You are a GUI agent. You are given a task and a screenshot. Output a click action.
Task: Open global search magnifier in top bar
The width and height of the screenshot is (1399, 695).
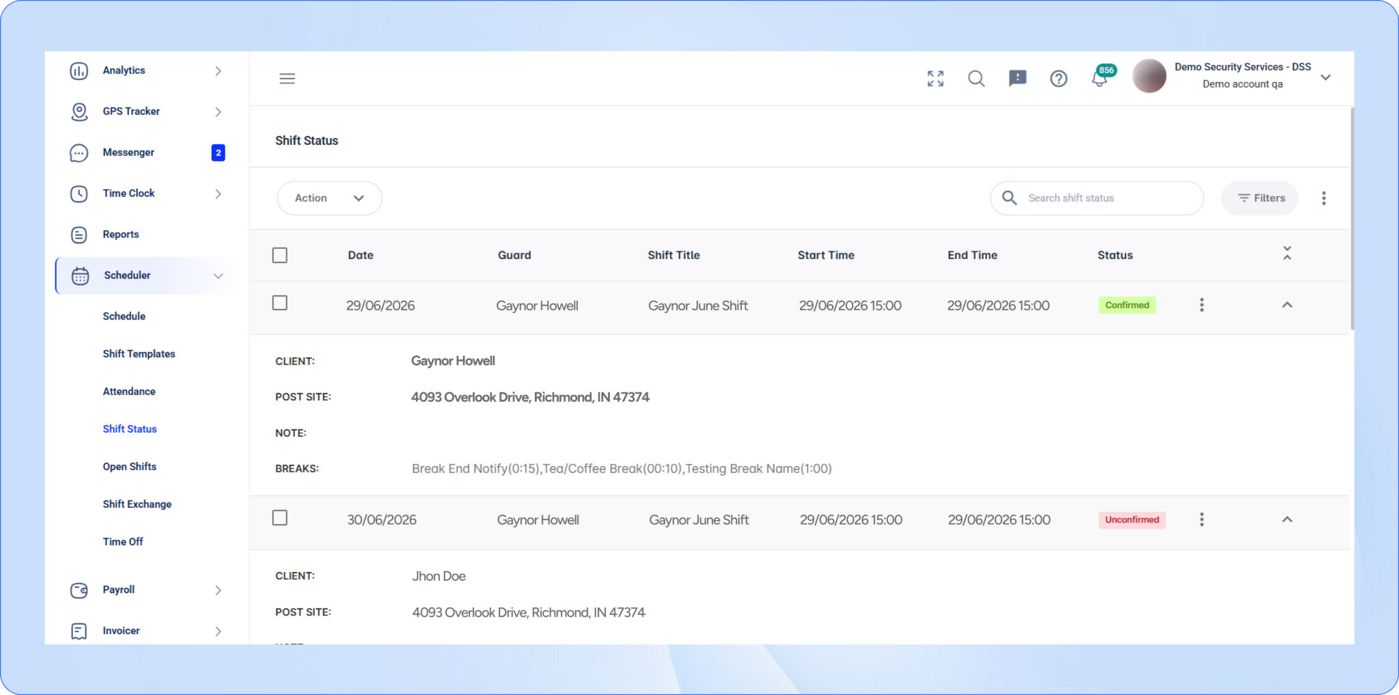pyautogui.click(x=977, y=79)
